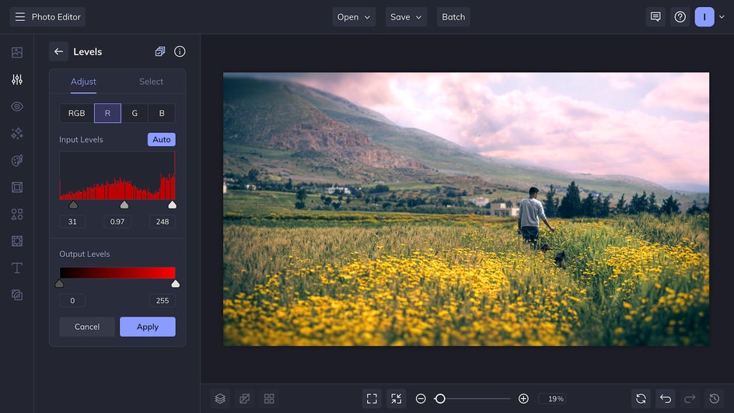This screenshot has width=734, height=413.
Task: Switch to the Select tab
Action: (x=151, y=82)
